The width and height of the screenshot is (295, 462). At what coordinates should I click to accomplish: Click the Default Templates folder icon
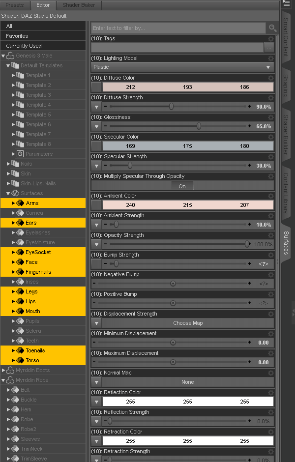[x=15, y=65]
